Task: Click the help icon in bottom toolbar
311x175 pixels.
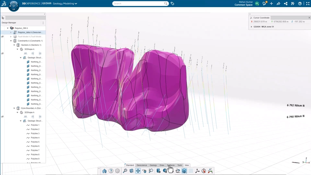Action: pos(111,171)
